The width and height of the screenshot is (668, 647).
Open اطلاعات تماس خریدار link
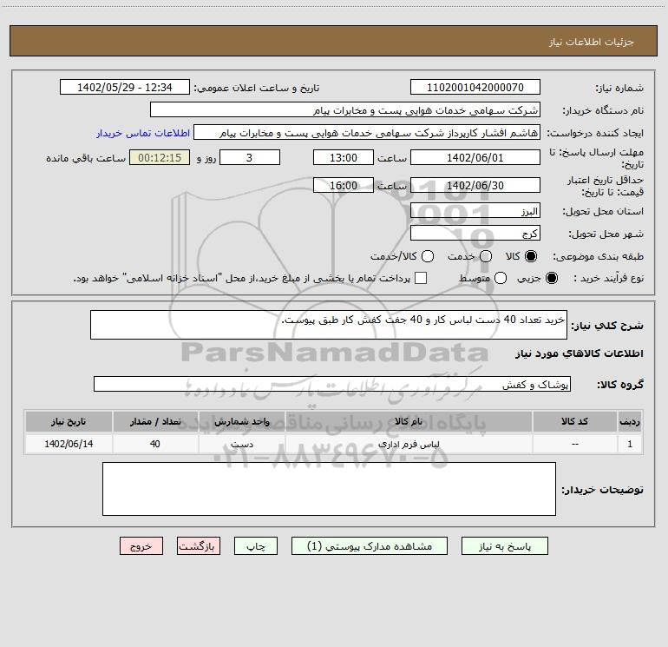[x=143, y=133]
